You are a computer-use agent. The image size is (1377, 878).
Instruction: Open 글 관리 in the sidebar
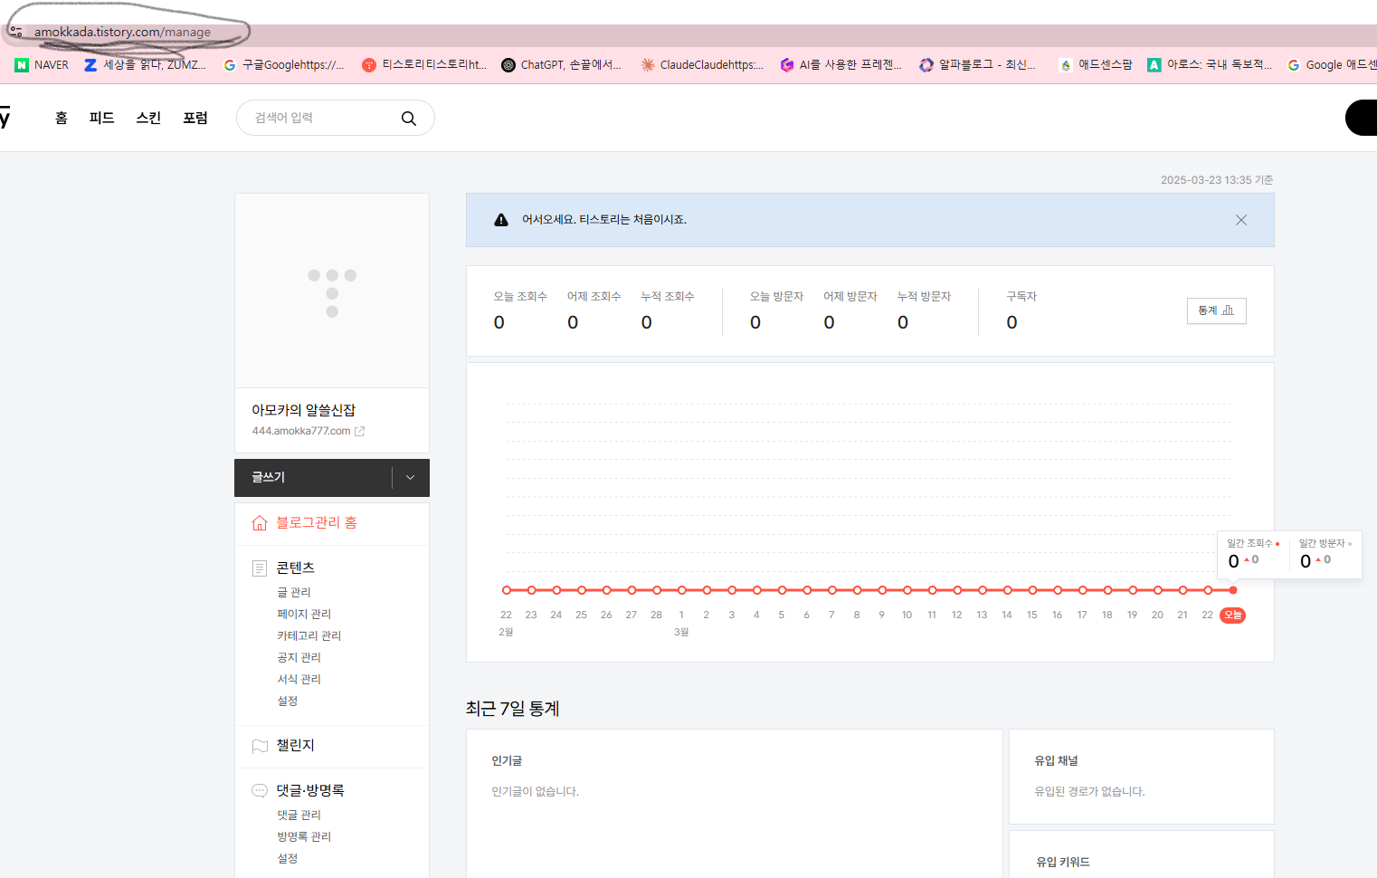pyautogui.click(x=293, y=592)
